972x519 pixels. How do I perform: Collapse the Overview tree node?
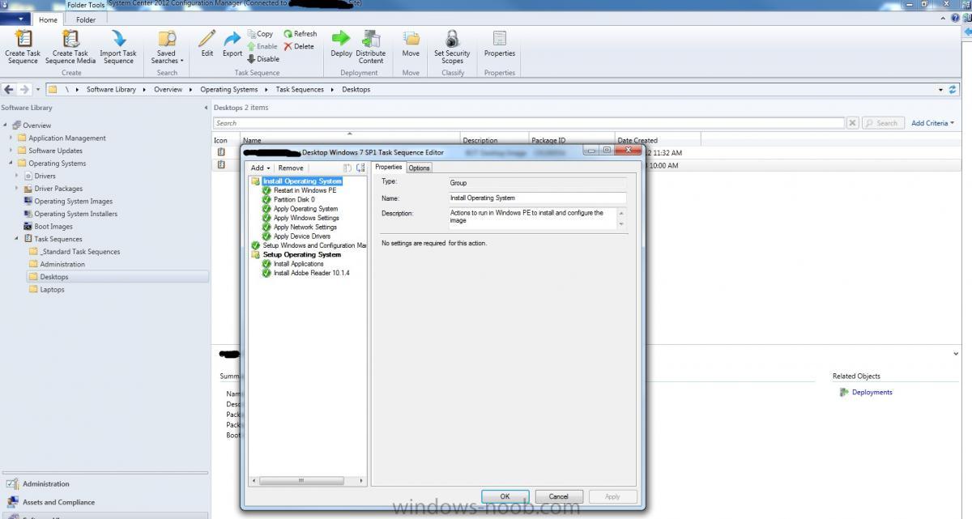[6, 125]
